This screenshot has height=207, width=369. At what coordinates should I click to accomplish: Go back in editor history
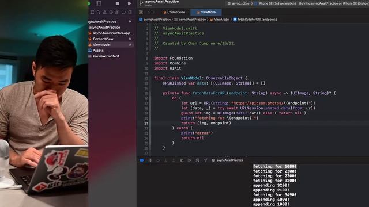click(148, 12)
